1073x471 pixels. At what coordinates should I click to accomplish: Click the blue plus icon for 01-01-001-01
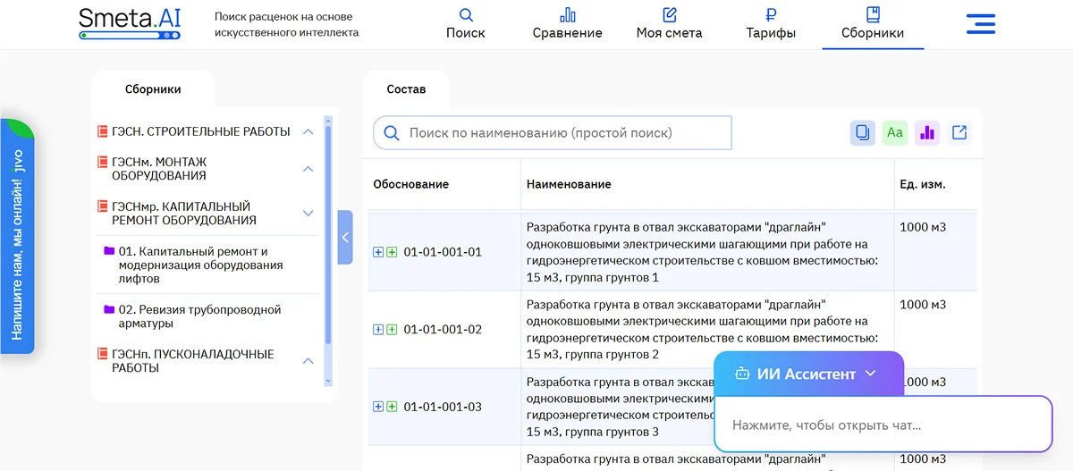[x=378, y=252]
